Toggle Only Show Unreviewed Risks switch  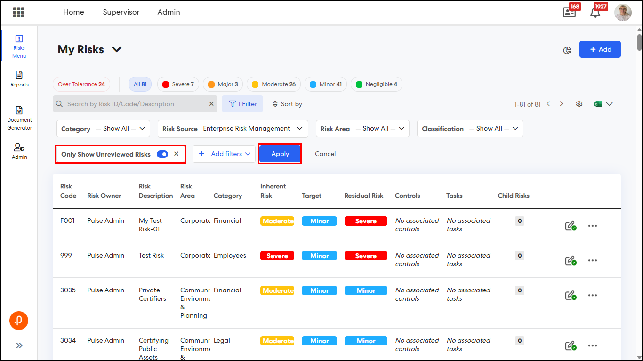[162, 154]
